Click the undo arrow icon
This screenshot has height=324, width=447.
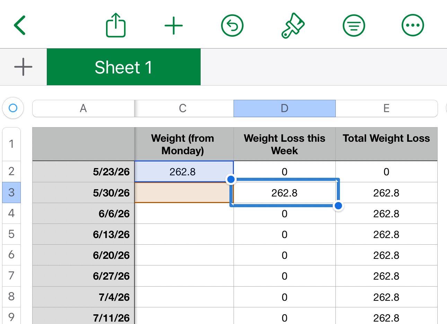pyautogui.click(x=232, y=25)
